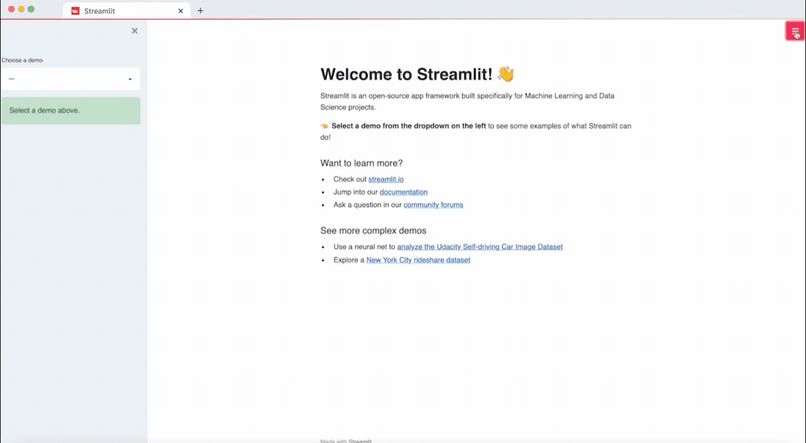Click the green zoom traffic light
806x443 pixels.
coord(31,9)
